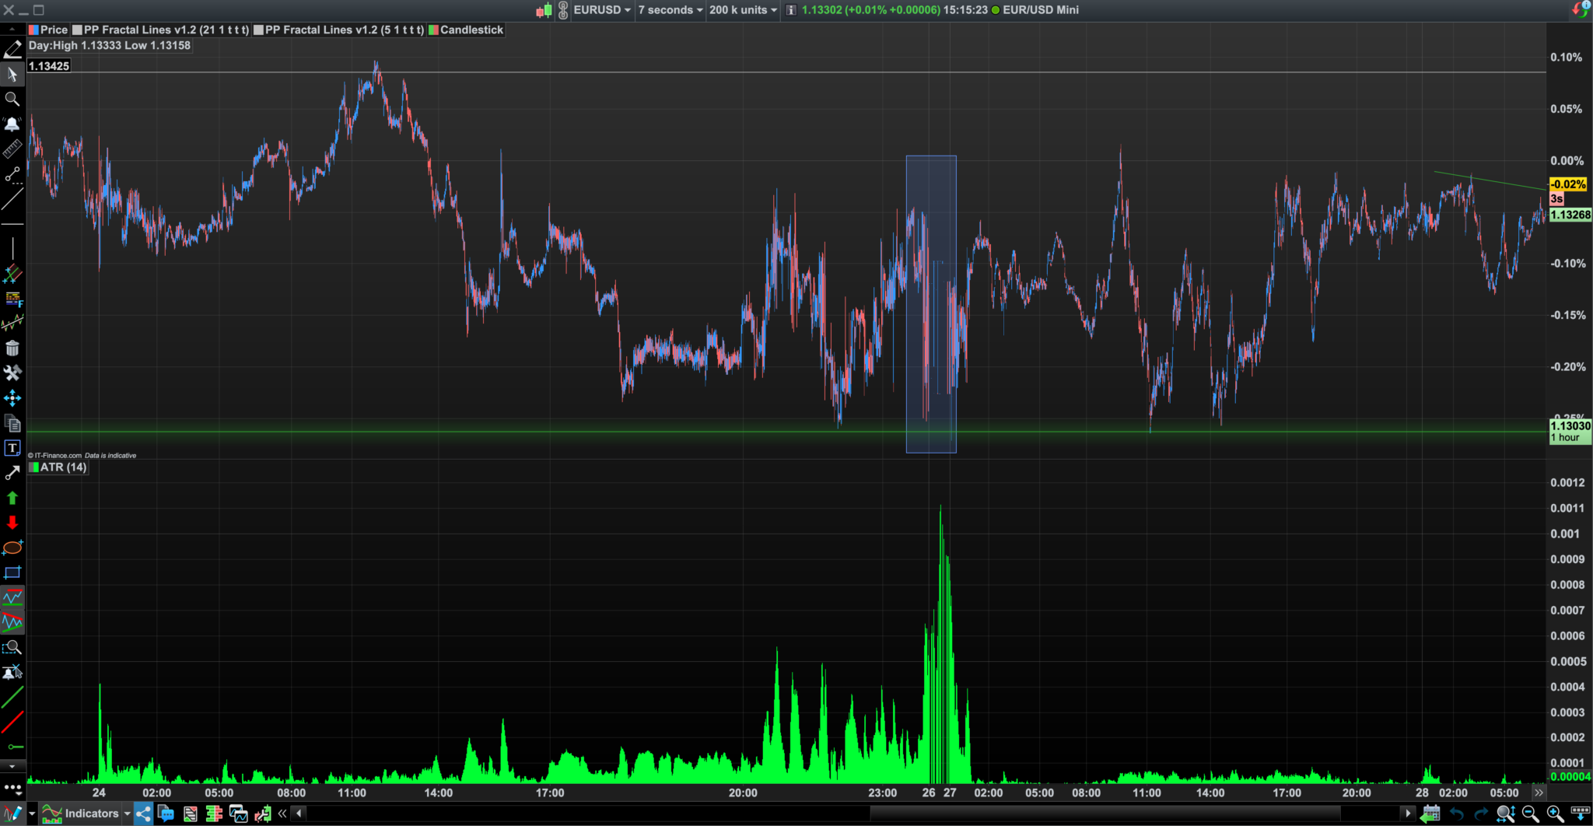Open PP Fractal Lines (21) settings
This screenshot has height=826, width=1593.
click(x=166, y=30)
